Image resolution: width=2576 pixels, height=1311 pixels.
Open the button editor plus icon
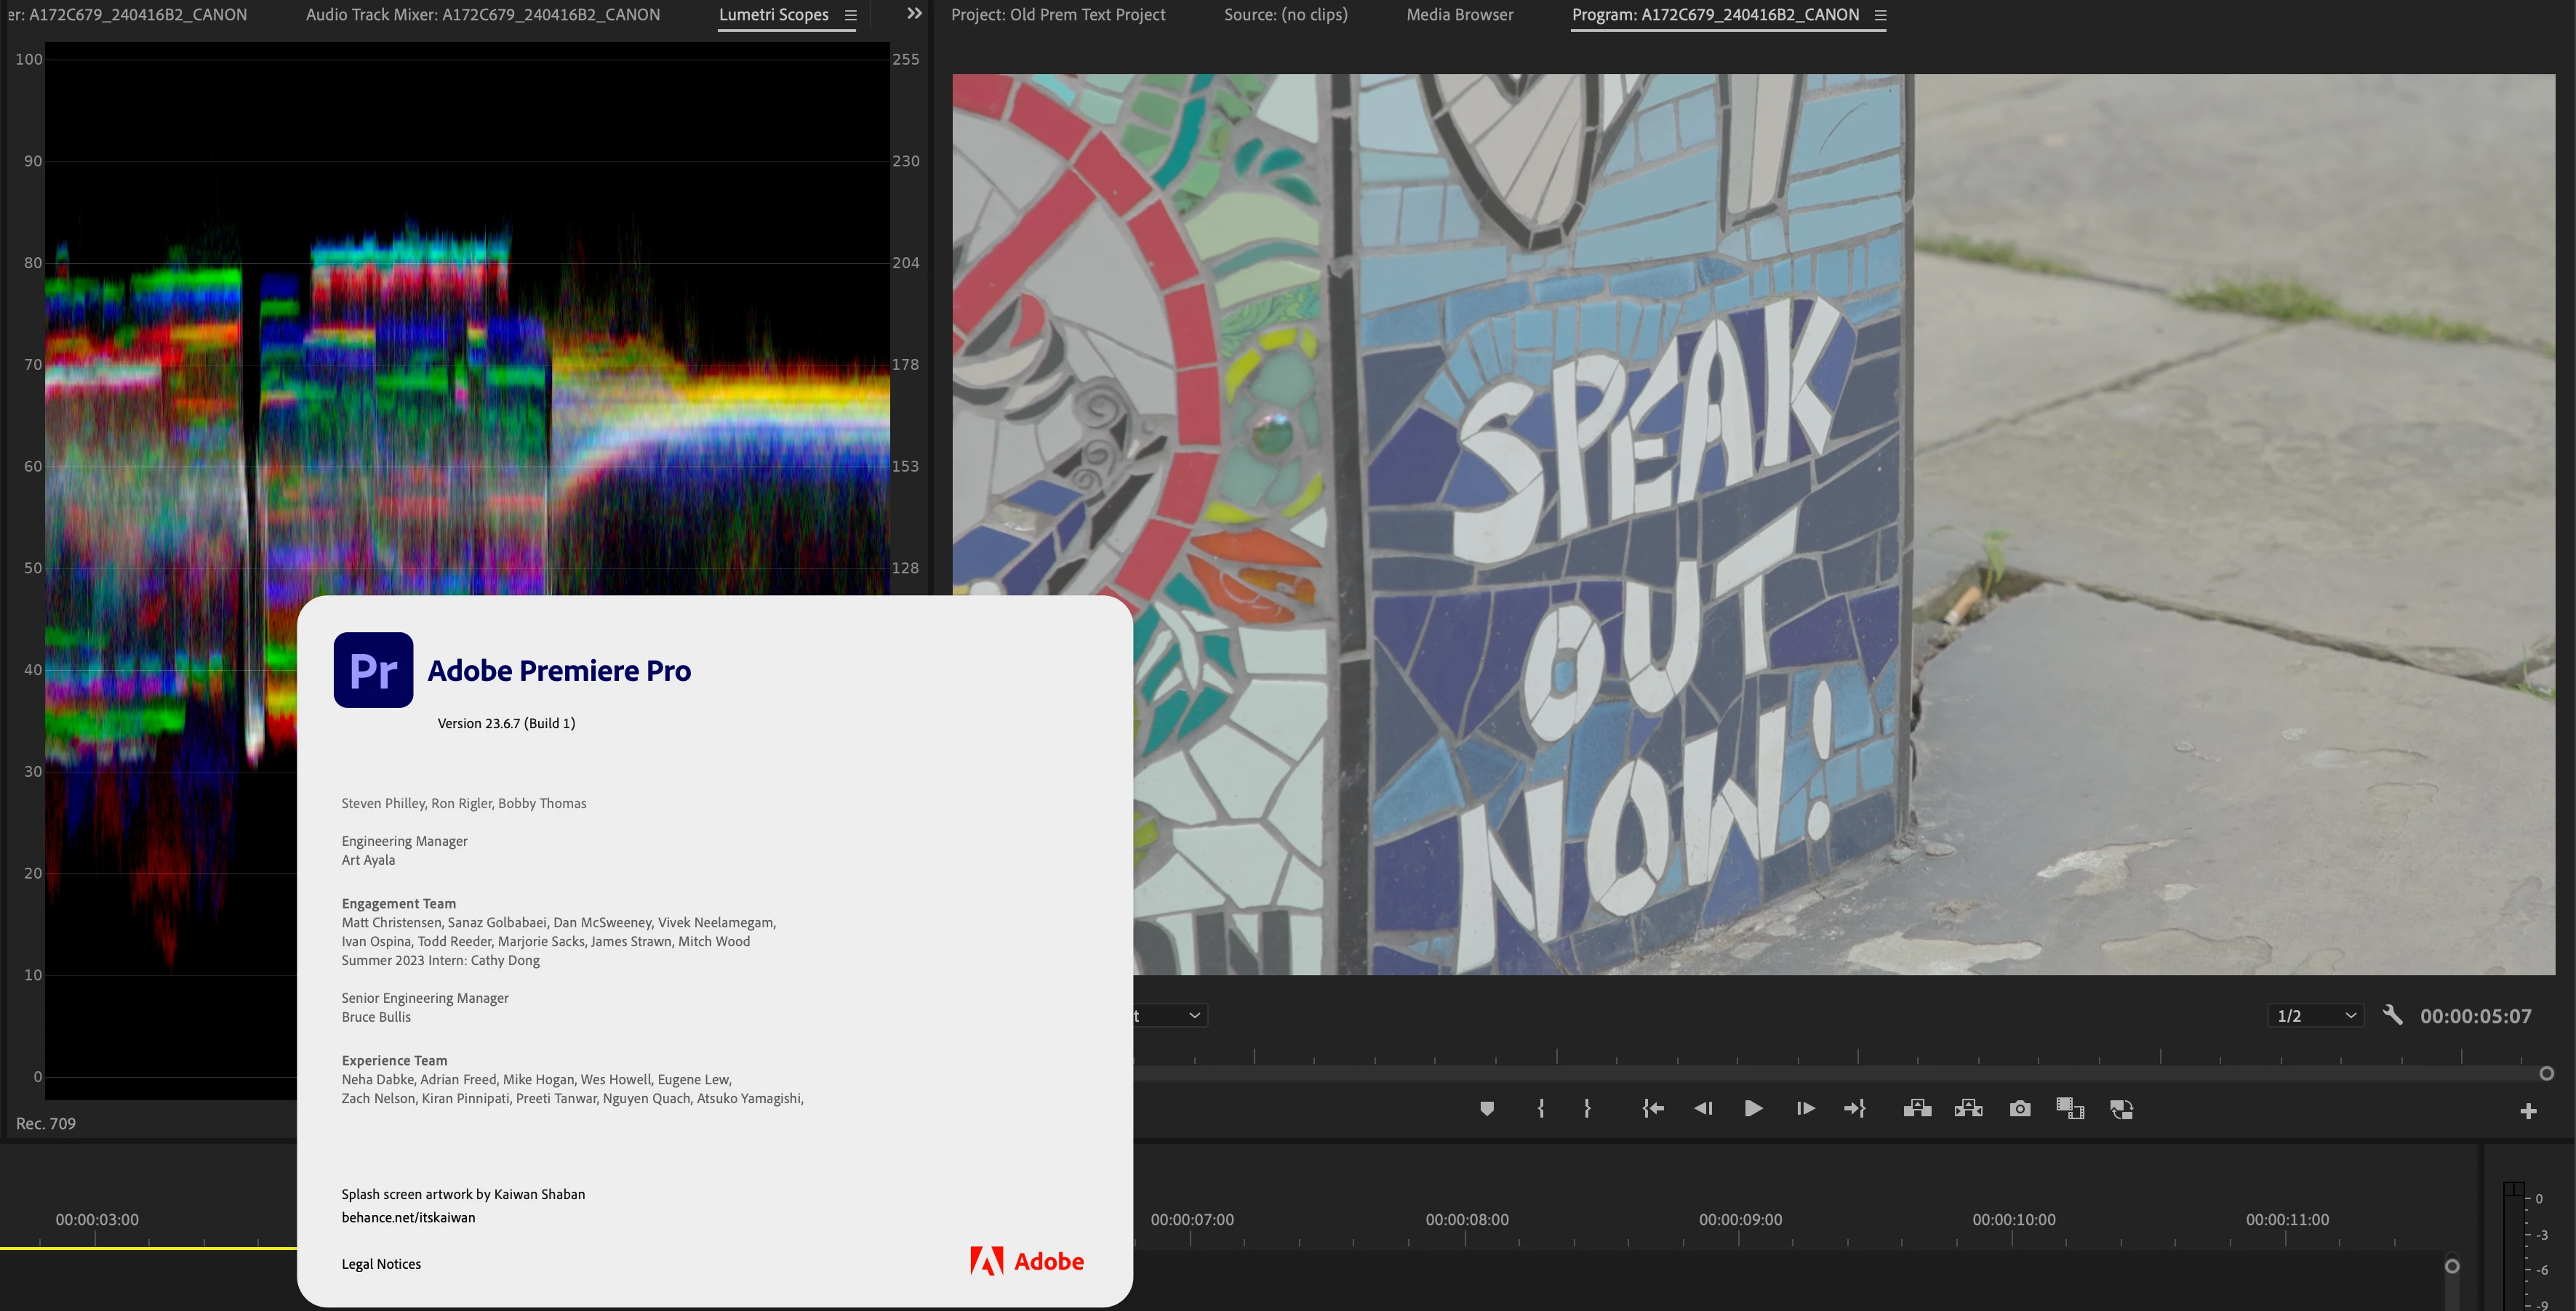[2528, 1111]
